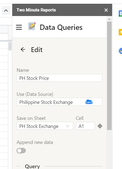Close the Two Minute Reports sidebar
The image size is (122, 169).
(x=106, y=10)
